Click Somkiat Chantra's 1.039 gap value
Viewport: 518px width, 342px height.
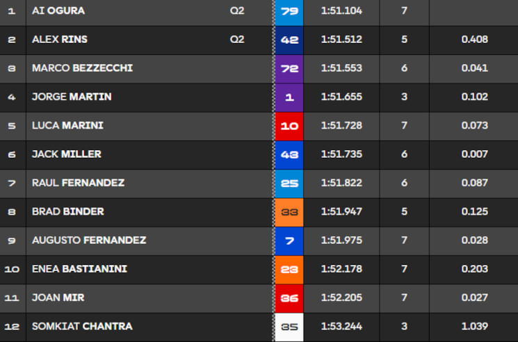point(474,326)
